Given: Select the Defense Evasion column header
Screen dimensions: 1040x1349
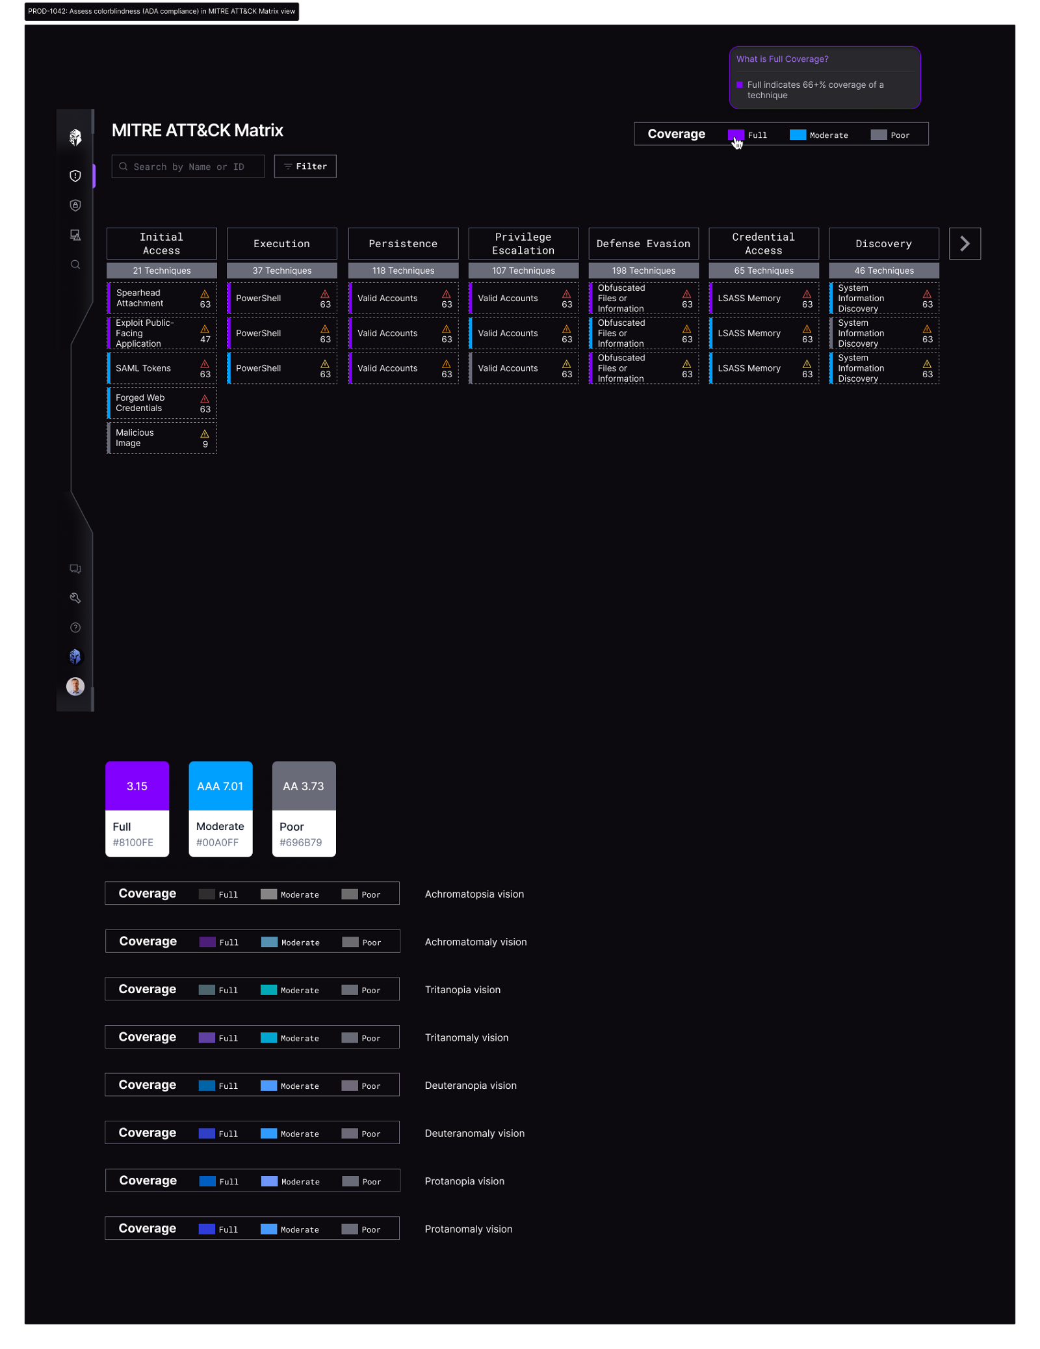Looking at the screenshot, I should pyautogui.click(x=643, y=244).
